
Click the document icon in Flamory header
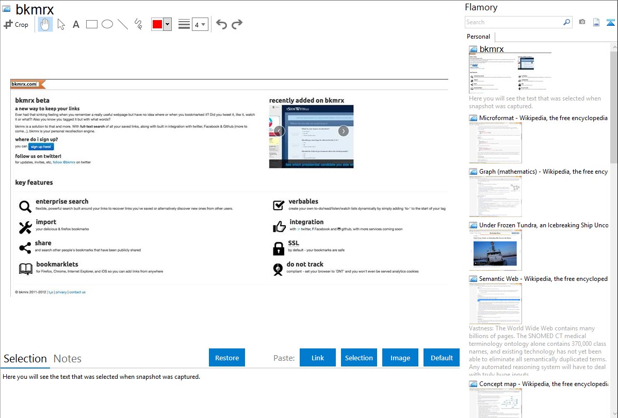(x=596, y=22)
